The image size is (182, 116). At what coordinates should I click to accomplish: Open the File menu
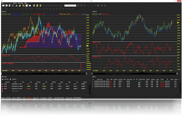(x=2, y=3)
